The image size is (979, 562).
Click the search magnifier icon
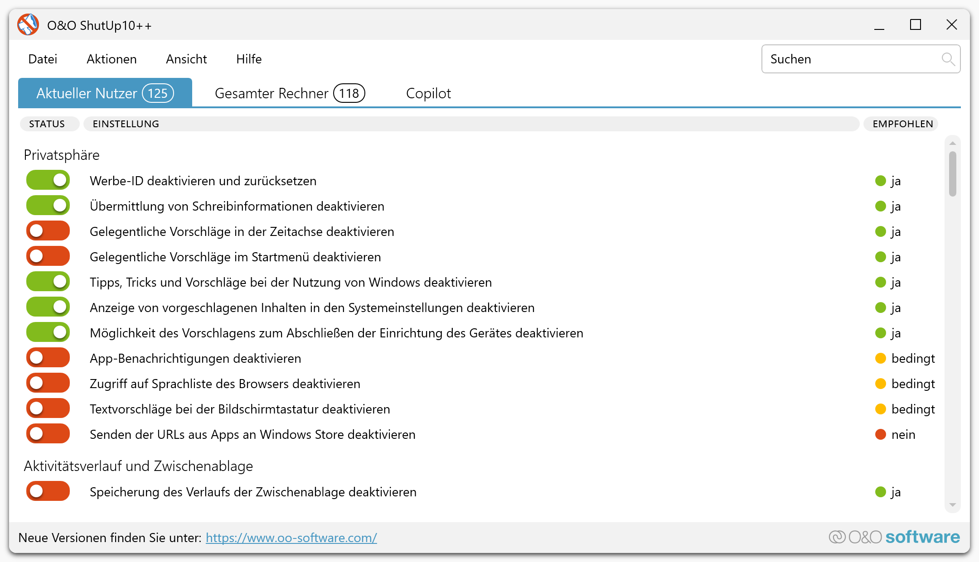[x=948, y=59]
